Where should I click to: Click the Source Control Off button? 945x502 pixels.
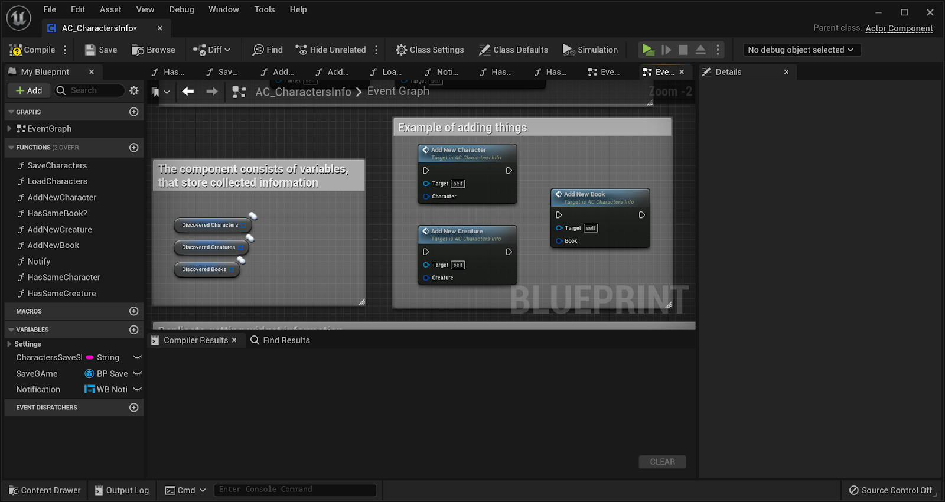coord(891,490)
